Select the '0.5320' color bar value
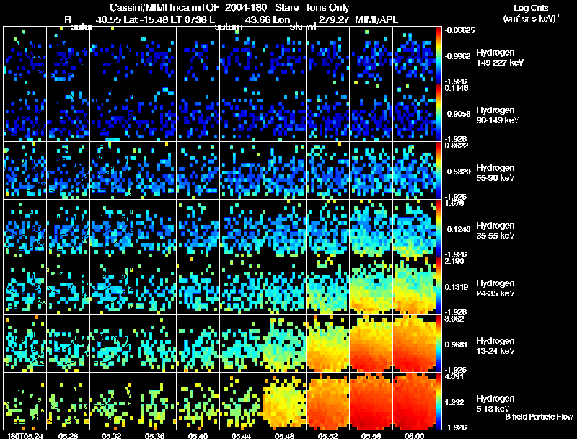 [459, 172]
